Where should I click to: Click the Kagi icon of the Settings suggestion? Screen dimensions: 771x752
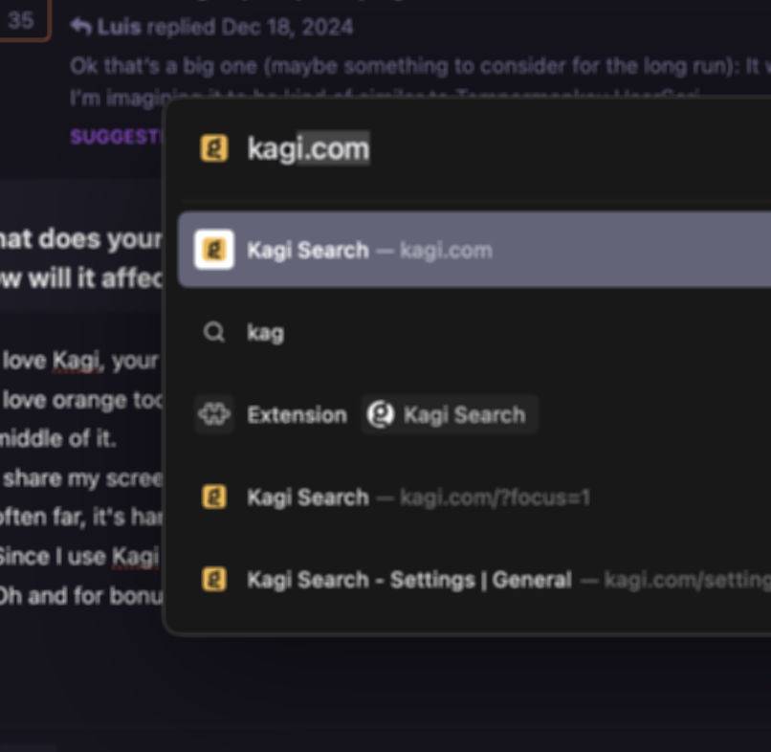214,579
